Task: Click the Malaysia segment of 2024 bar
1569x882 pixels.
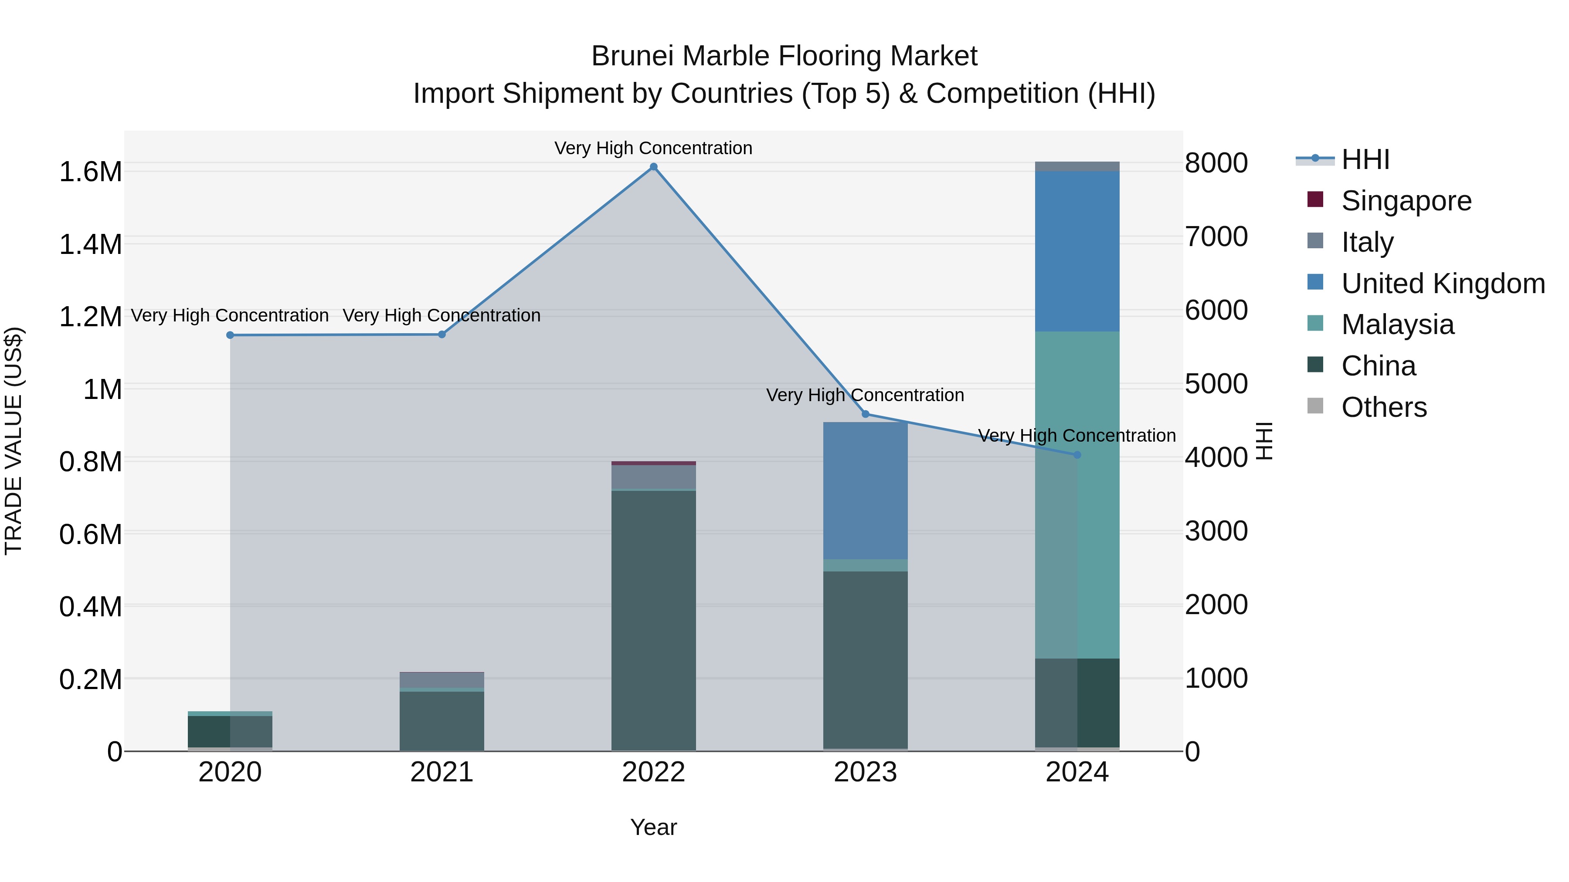Action: click(1077, 495)
